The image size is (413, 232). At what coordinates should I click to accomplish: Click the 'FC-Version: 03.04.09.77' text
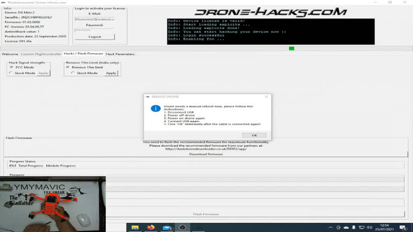[24, 27]
